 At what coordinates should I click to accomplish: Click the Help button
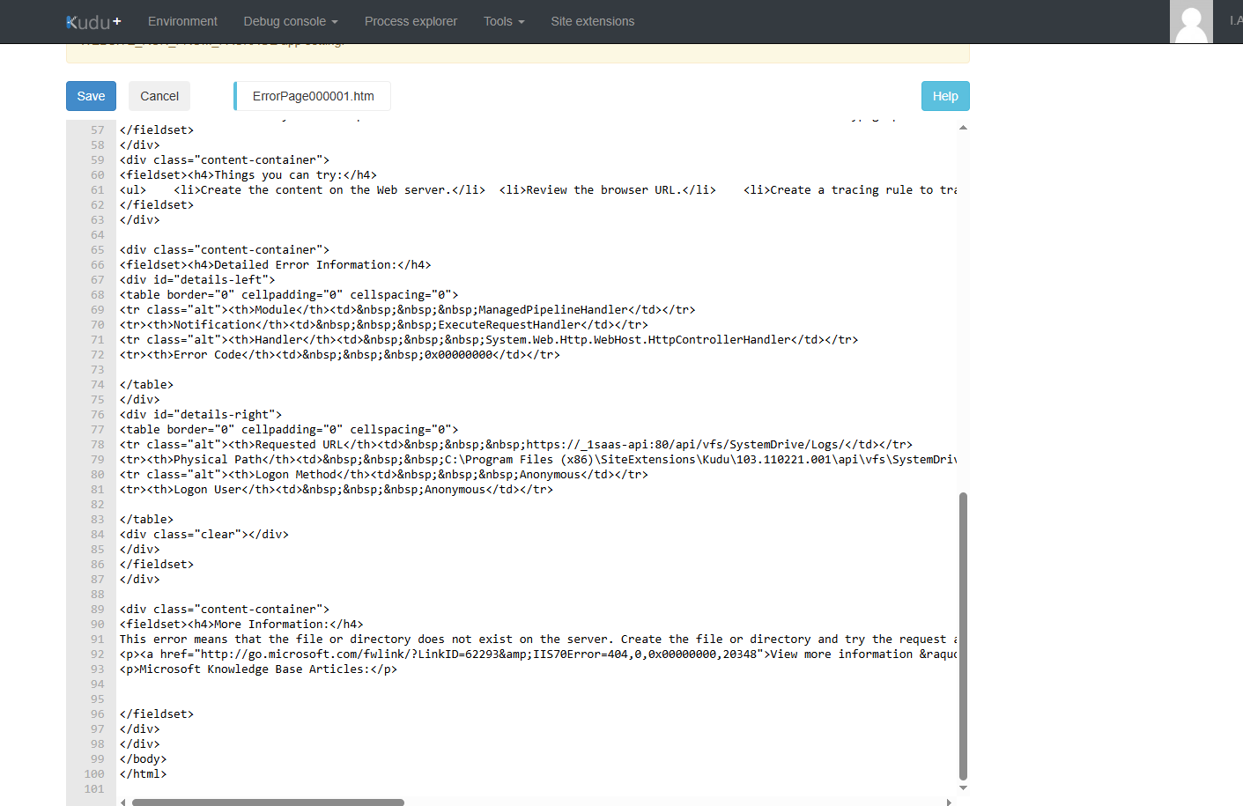[x=944, y=96]
